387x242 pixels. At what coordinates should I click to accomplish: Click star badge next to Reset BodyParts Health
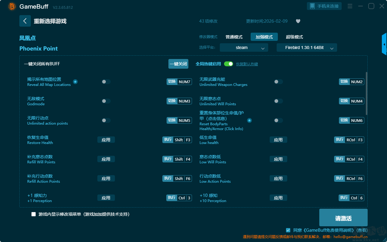coord(249,120)
